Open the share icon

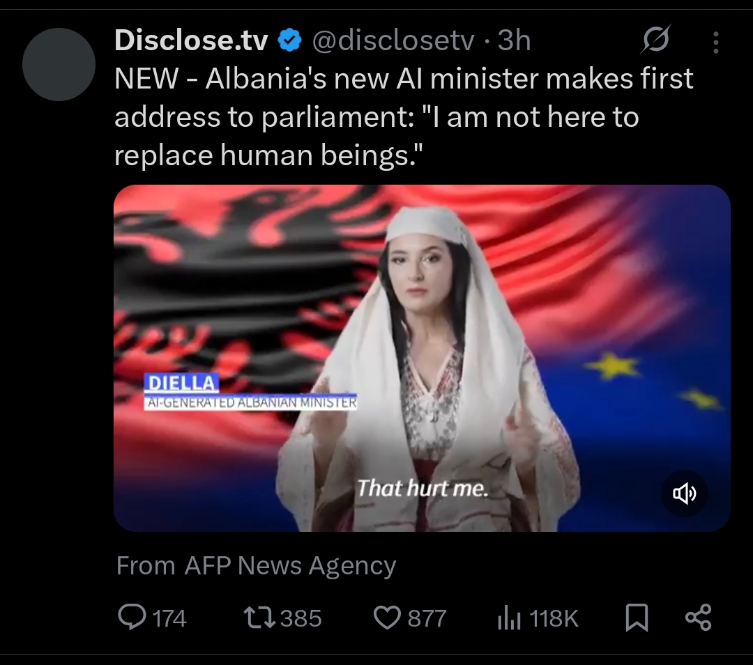pos(698,618)
